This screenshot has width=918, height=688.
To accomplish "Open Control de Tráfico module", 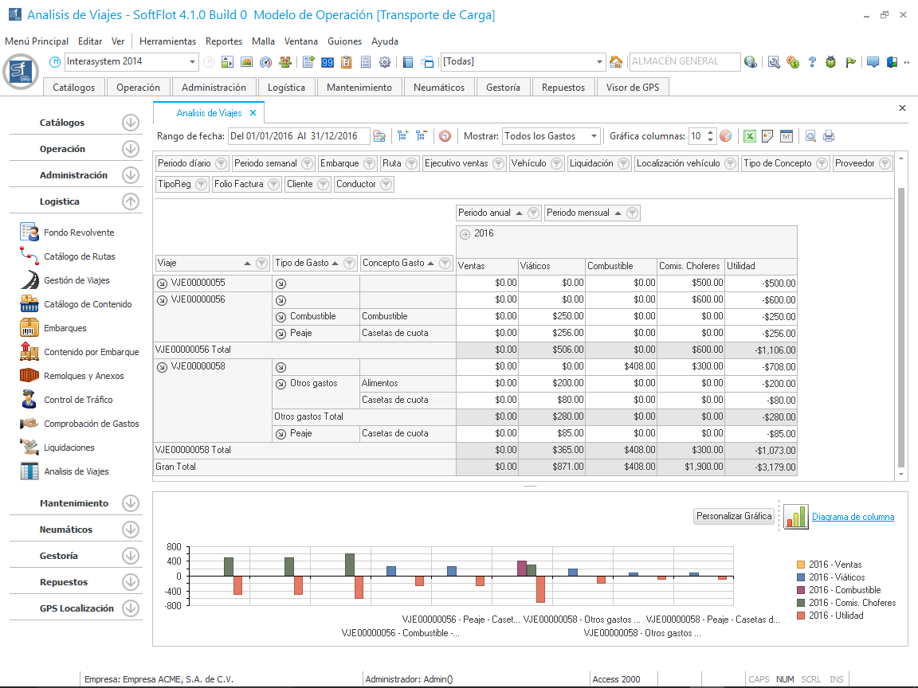I will coord(78,400).
